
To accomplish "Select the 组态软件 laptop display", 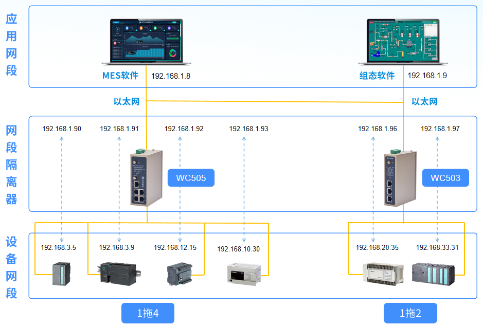I will tap(402, 40).
